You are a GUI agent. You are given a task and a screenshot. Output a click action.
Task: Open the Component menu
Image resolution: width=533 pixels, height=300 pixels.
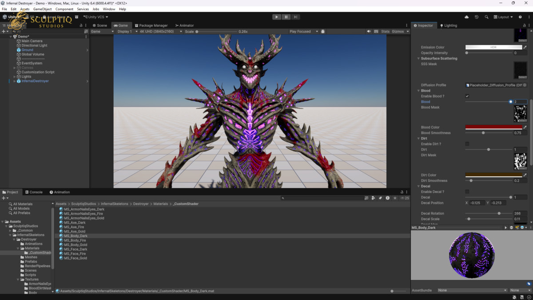[x=64, y=9]
